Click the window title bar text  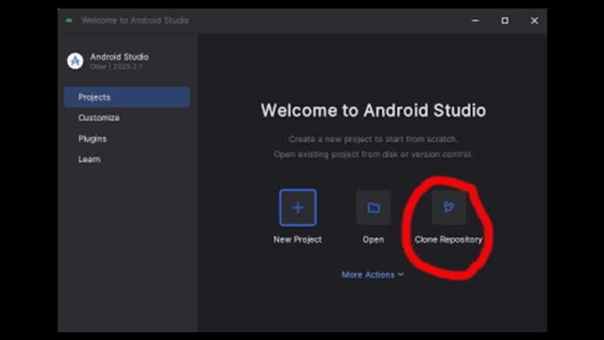pos(135,20)
